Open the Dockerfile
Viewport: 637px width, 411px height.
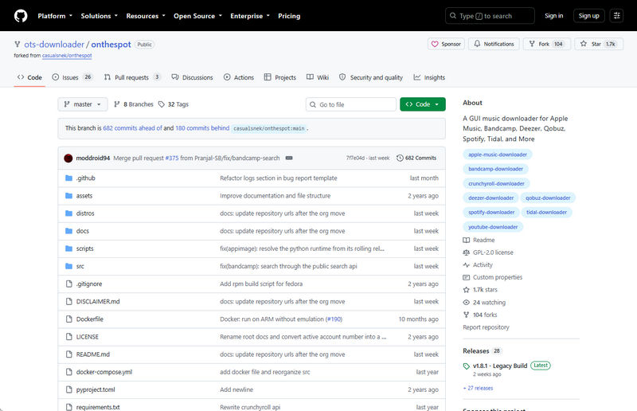(x=90, y=319)
